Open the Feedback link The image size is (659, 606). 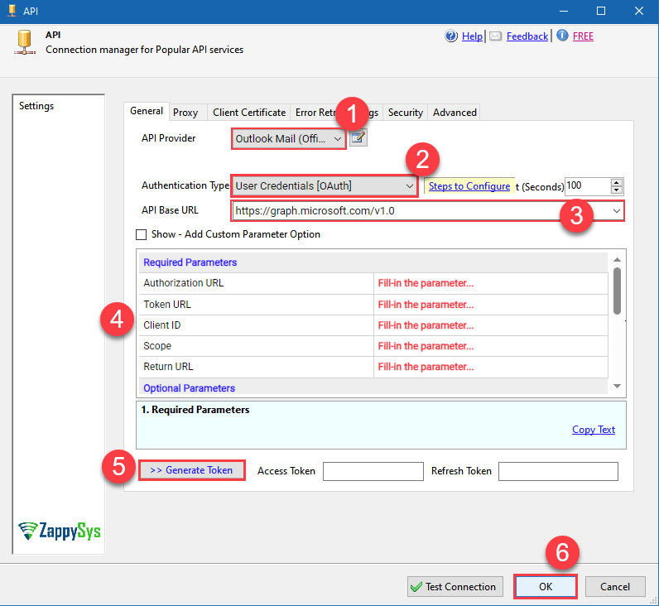(527, 36)
